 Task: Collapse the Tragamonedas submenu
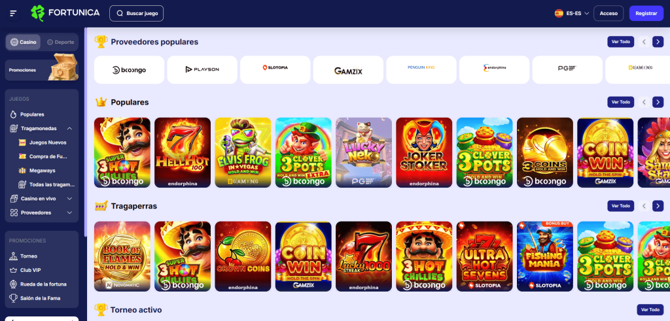pyautogui.click(x=69, y=129)
